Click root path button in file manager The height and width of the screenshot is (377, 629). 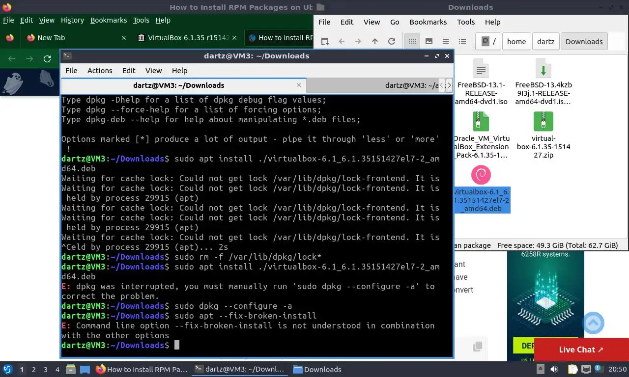pyautogui.click(x=488, y=42)
